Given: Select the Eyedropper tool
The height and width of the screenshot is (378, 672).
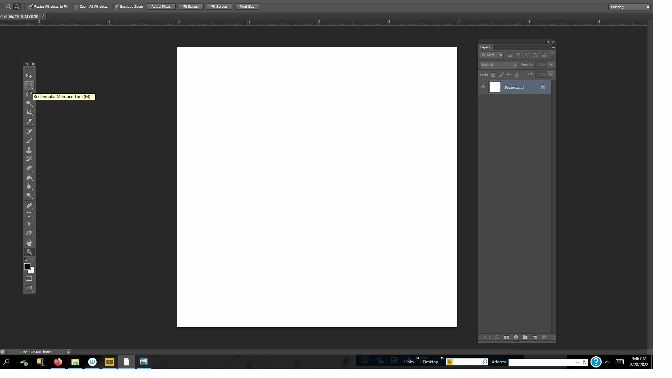Looking at the screenshot, I should point(29,122).
